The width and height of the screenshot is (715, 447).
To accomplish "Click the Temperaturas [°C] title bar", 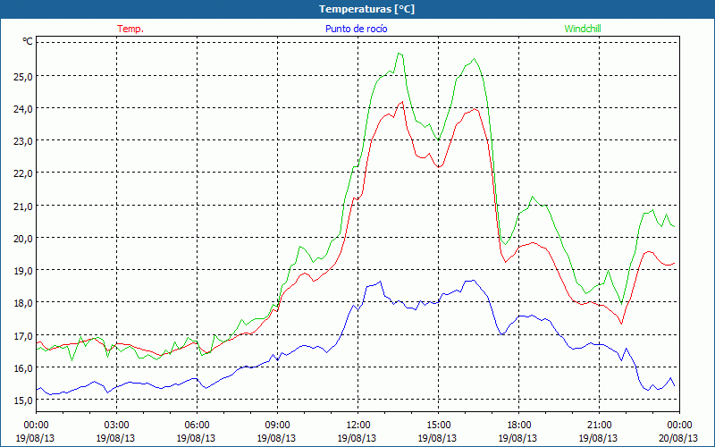I will pyautogui.click(x=357, y=9).
